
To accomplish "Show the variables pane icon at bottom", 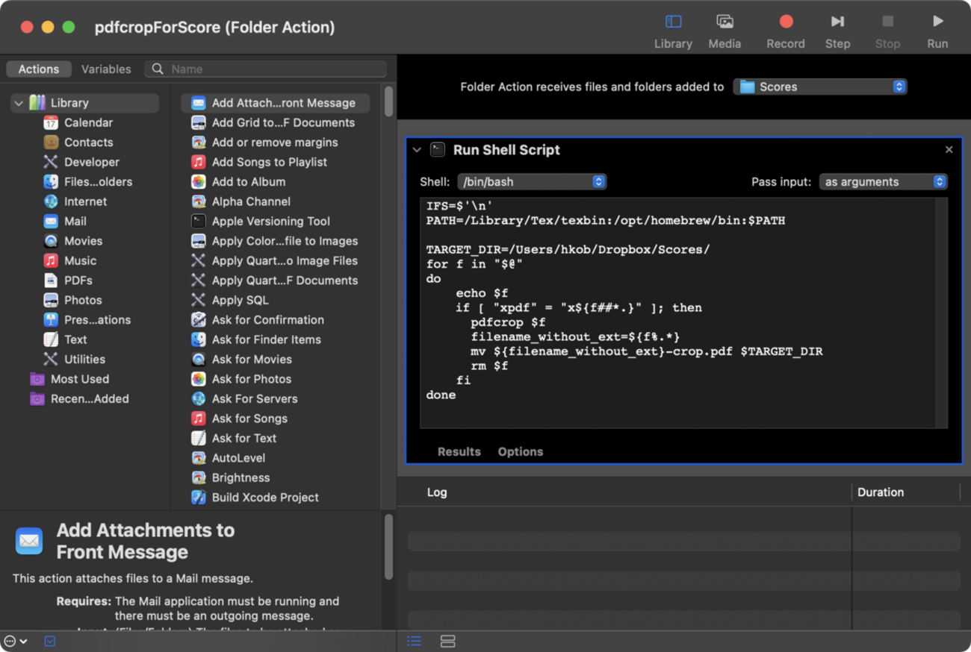I will [447, 641].
